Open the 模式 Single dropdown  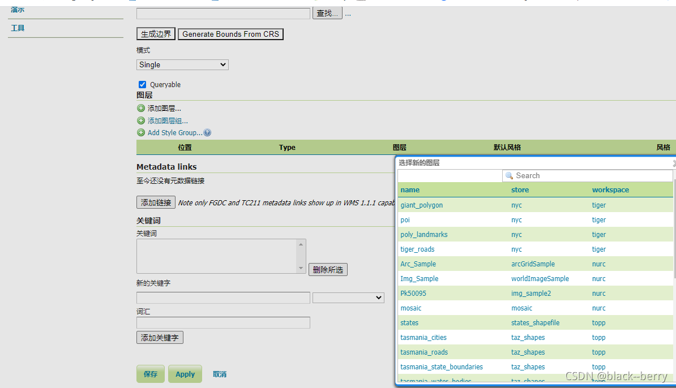click(x=182, y=64)
